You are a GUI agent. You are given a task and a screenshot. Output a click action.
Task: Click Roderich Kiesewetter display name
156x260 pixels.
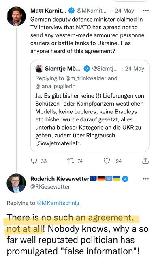point(60,179)
